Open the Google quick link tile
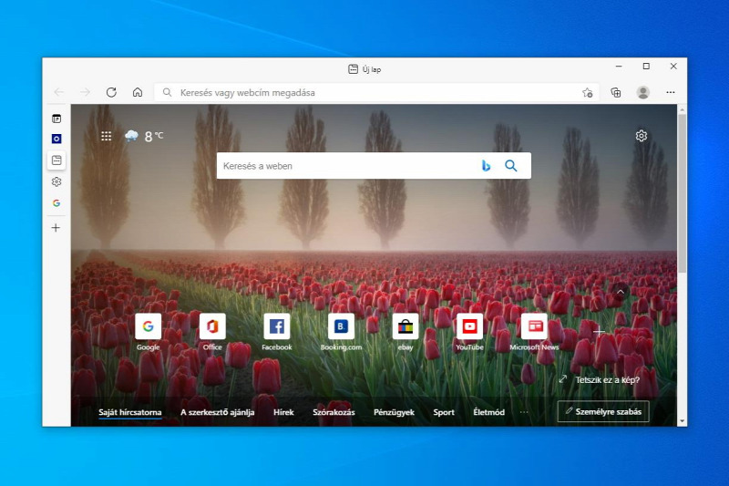Screen dimensions: 729x486 click(x=149, y=332)
